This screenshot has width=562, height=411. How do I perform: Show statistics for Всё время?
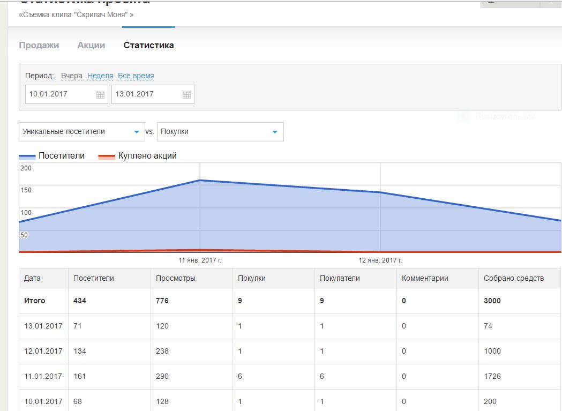pos(136,76)
